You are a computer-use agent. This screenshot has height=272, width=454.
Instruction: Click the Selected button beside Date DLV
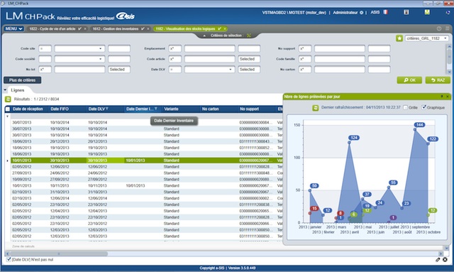pos(249,70)
